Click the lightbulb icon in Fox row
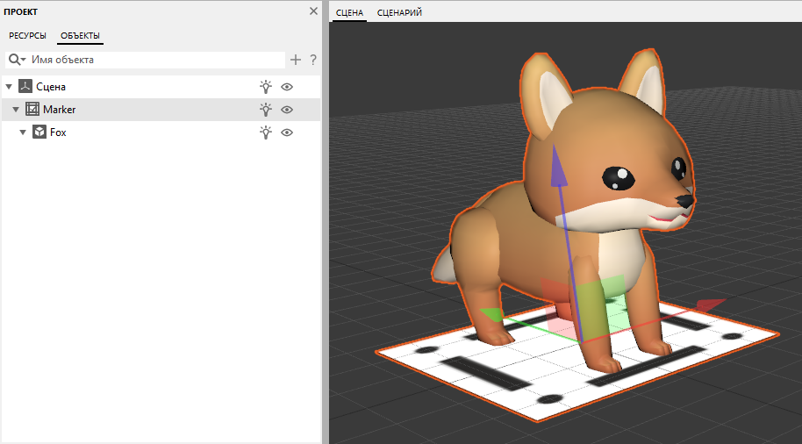 (266, 132)
